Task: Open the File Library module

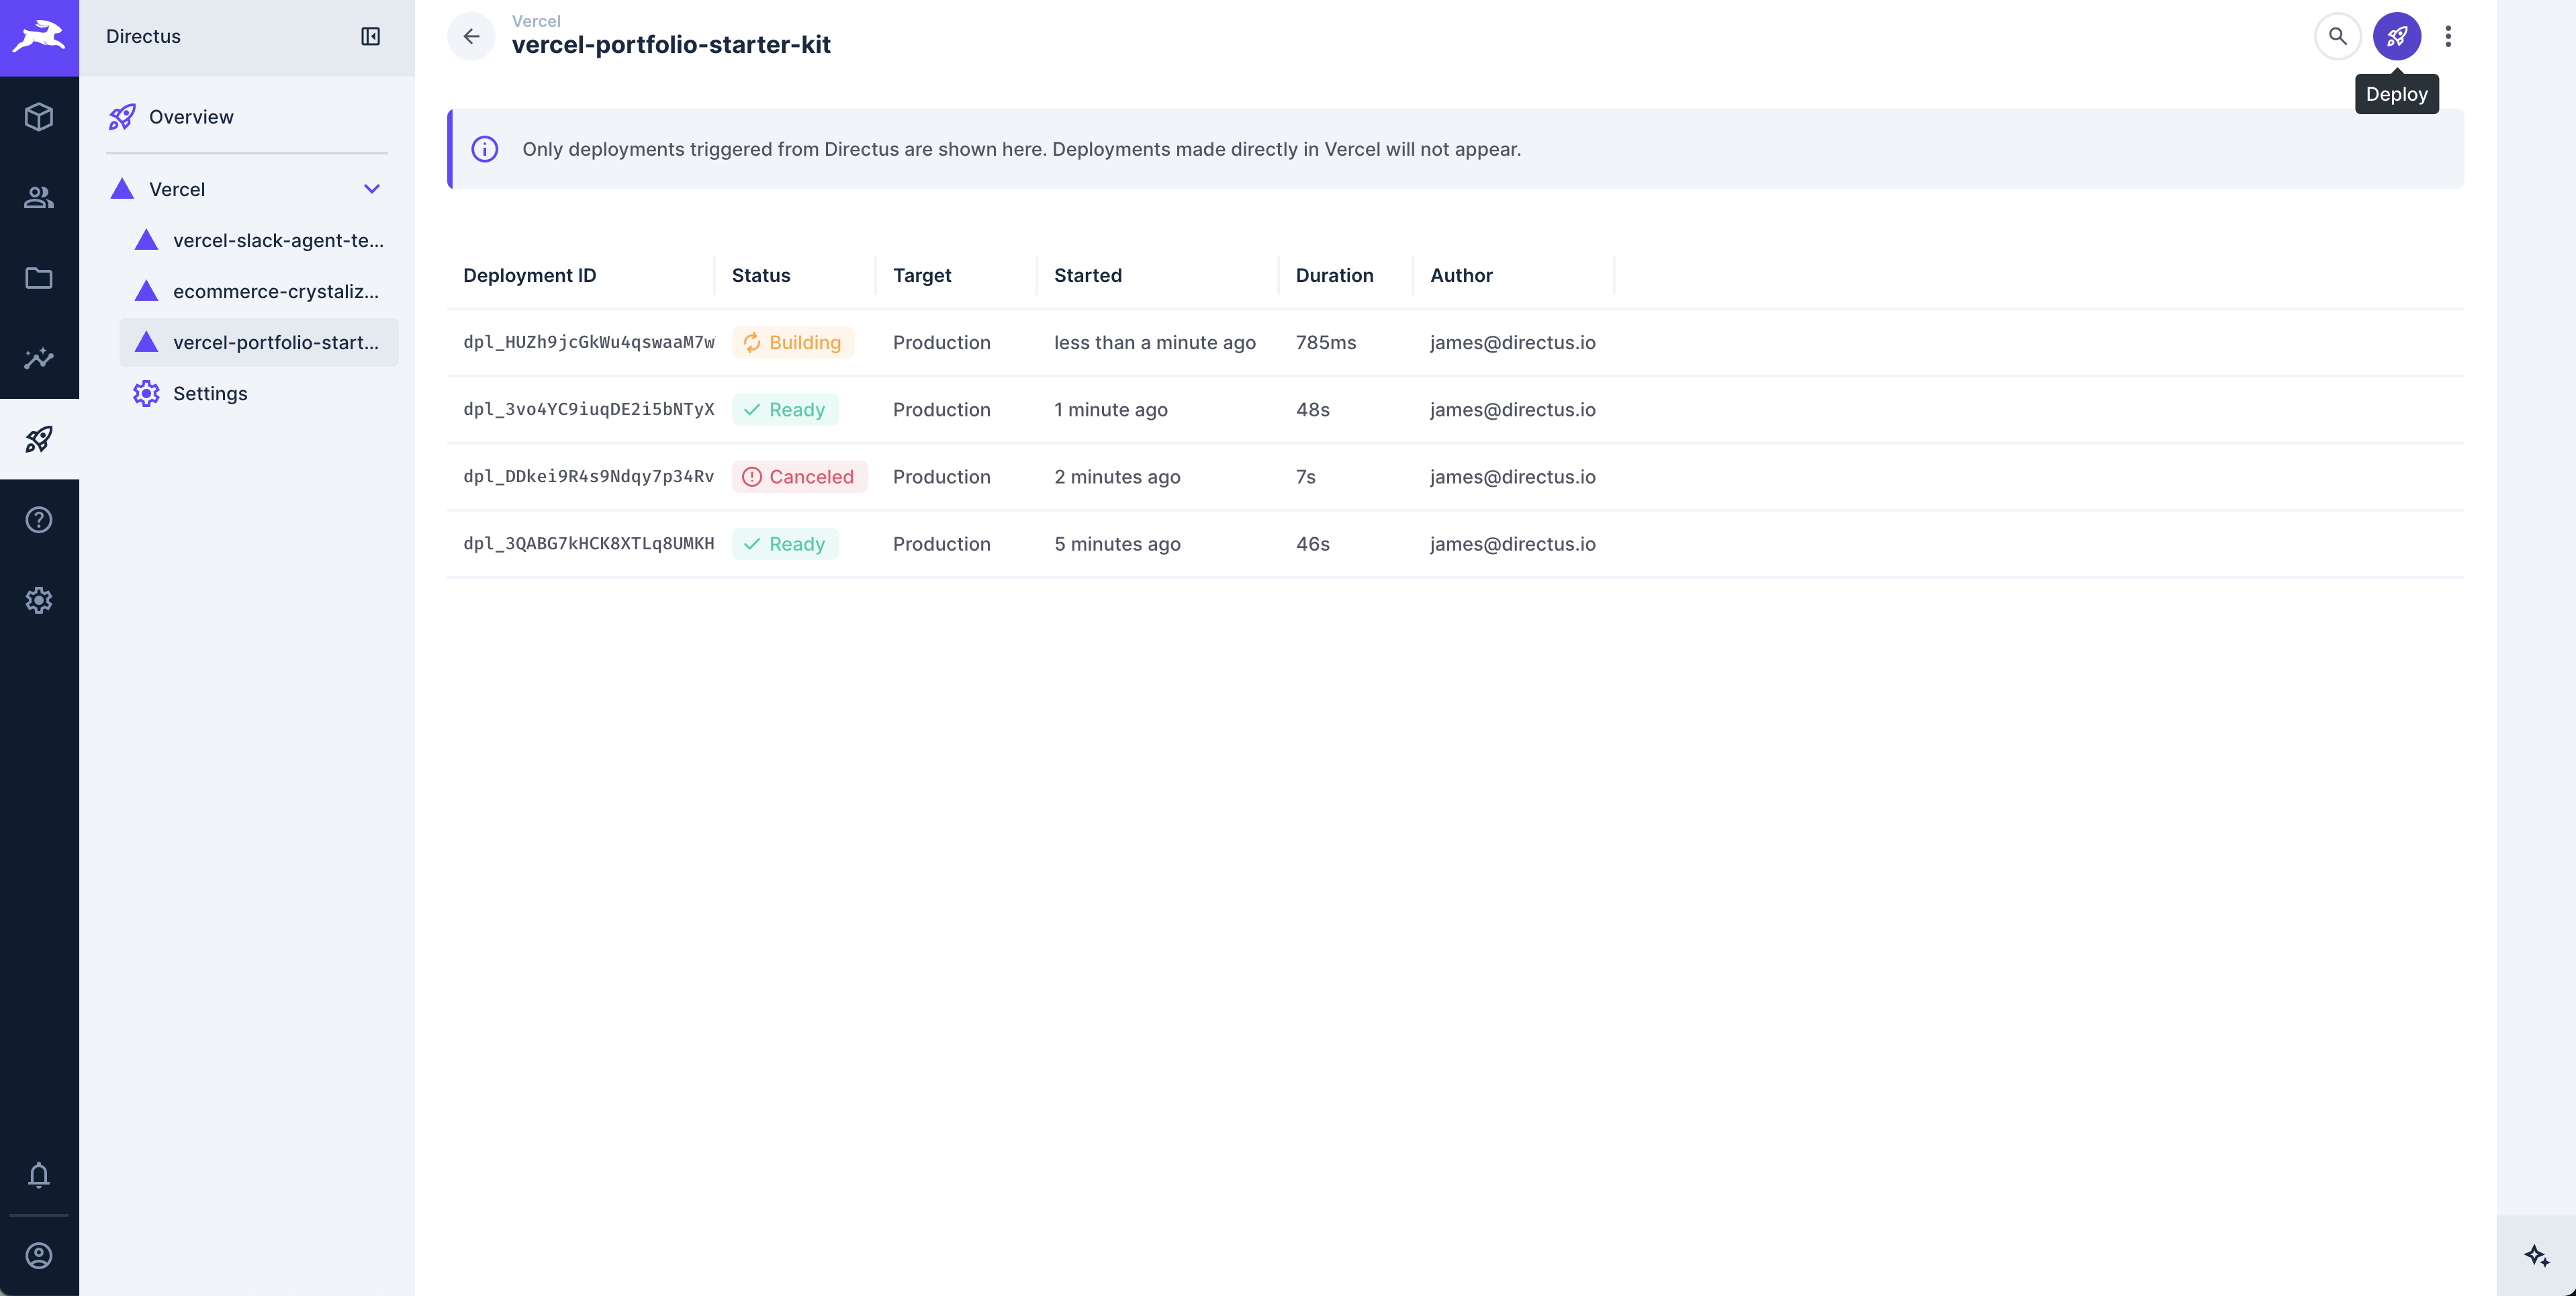Action: click(39, 278)
